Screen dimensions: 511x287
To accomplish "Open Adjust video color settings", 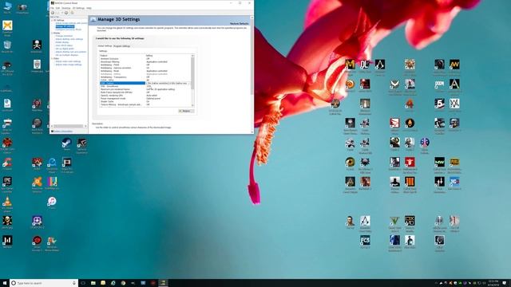I will coord(68,61).
